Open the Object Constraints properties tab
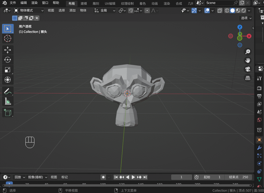Image resolution: width=264 pixels, height=193 pixels. (259, 171)
